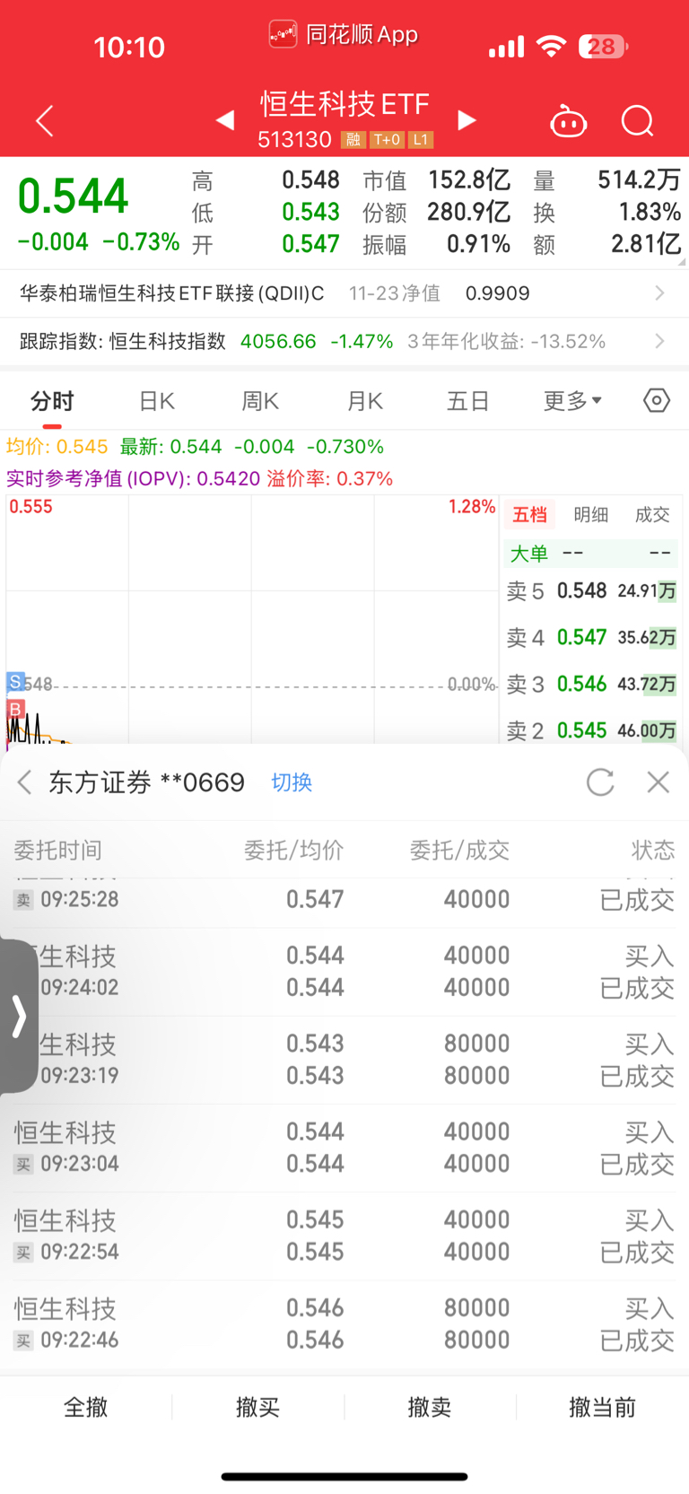
Task: Go back in 东方证券 panel
Action: tap(24, 782)
